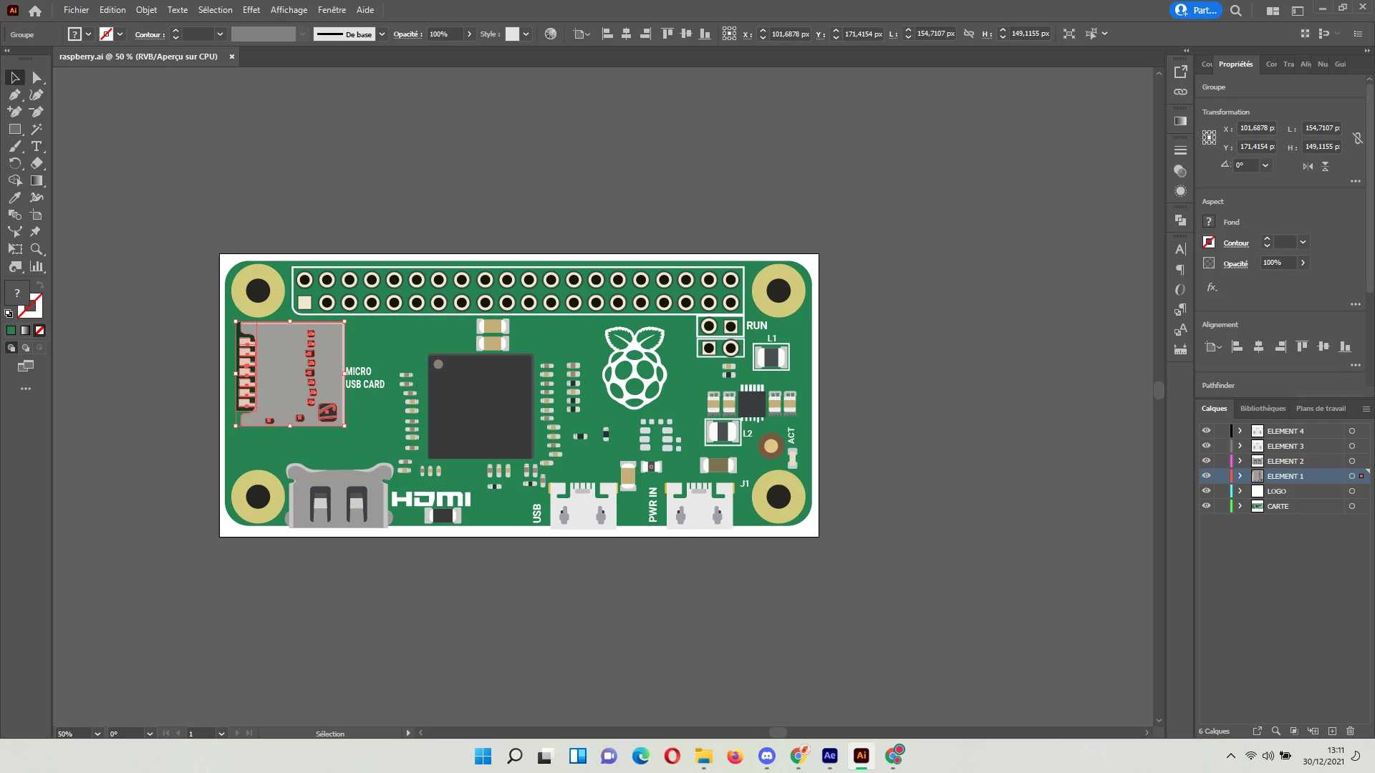Select the Paintbrush tool
The height and width of the screenshot is (773, 1375).
14,146
